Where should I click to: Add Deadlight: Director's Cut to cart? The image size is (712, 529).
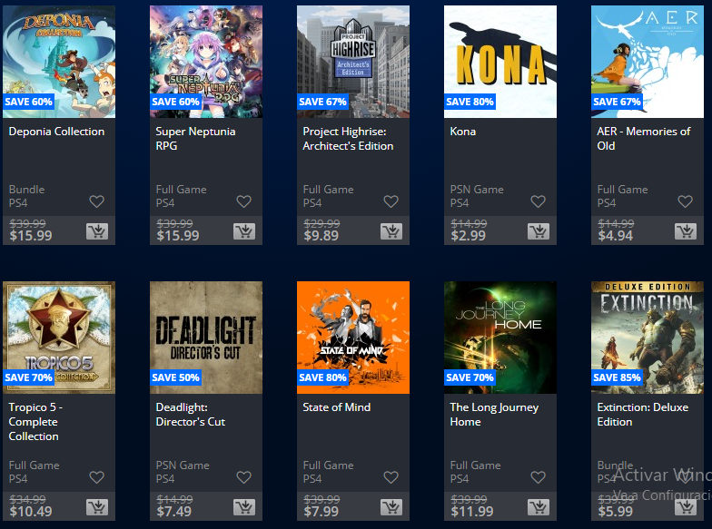[x=244, y=507]
